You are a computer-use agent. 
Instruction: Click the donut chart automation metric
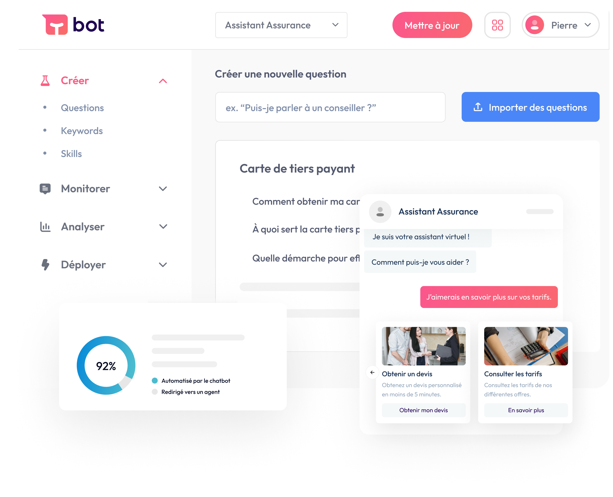click(x=106, y=365)
